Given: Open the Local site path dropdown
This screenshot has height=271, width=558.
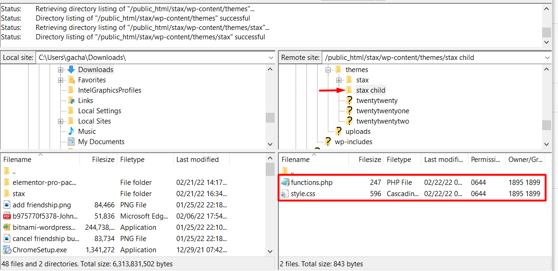Looking at the screenshot, I should pos(270,57).
